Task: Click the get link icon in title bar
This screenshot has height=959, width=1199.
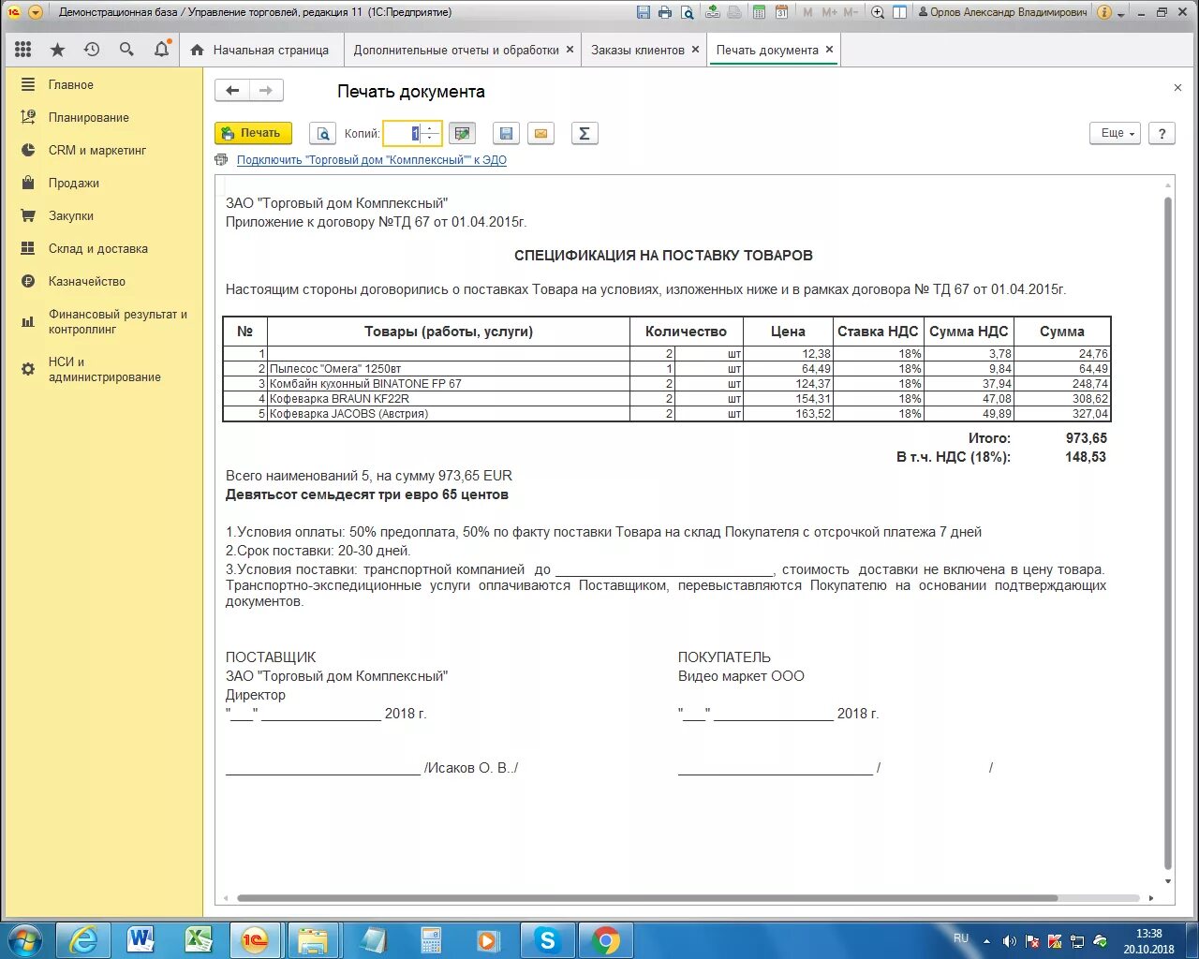Action: (713, 12)
